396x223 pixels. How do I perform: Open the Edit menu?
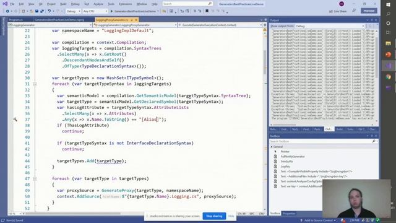pyautogui.click(x=21, y=4)
